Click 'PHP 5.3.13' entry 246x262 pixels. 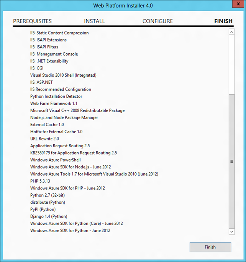[x=40, y=181]
